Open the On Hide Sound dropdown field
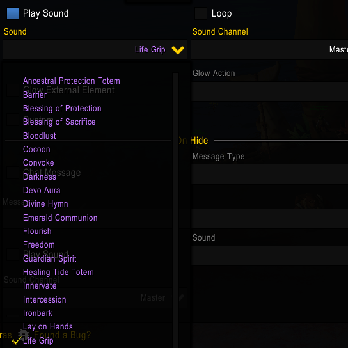 269,256
